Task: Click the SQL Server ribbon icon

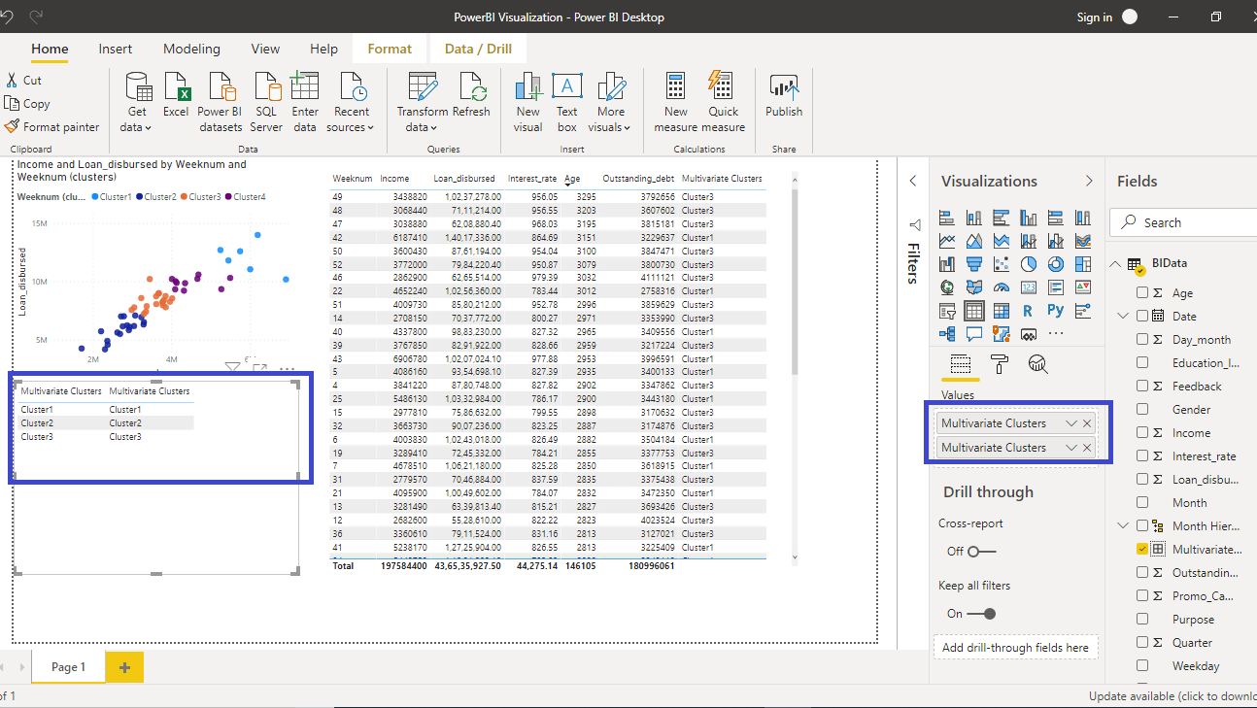Action: click(266, 102)
